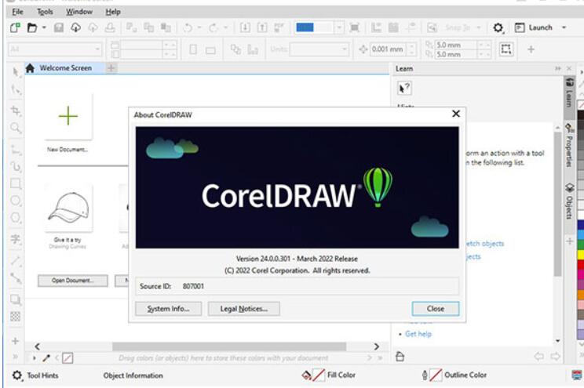Click the treat-as-filled bounding box icon
The width and height of the screenshot is (584, 388).
click(x=506, y=49)
